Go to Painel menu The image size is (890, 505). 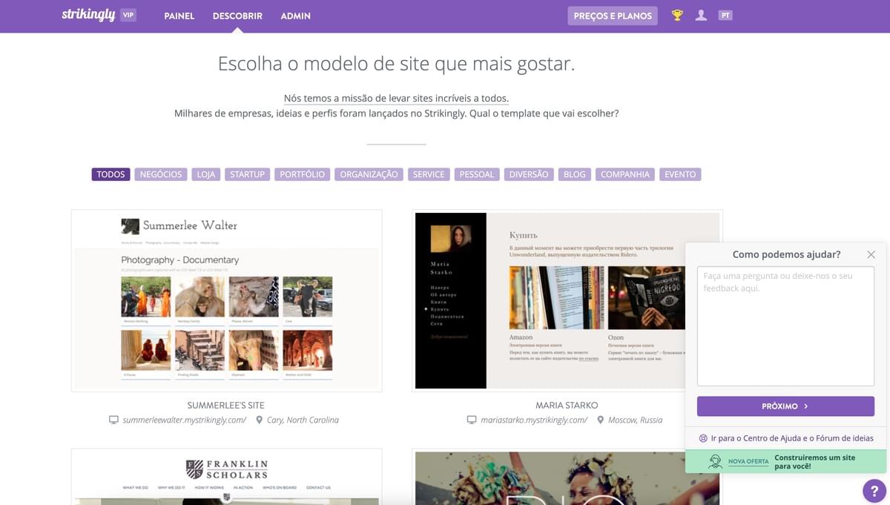pos(179,16)
